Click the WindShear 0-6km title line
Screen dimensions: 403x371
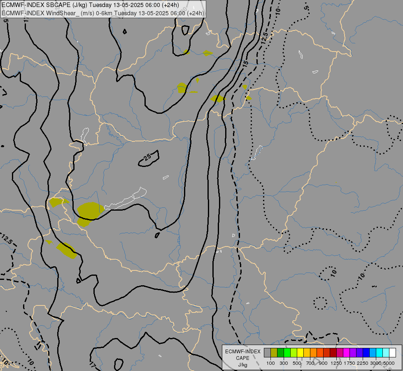click(103, 13)
